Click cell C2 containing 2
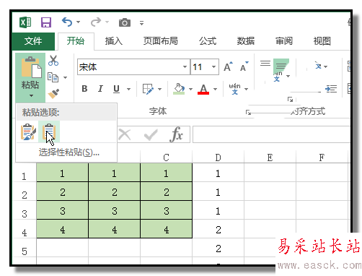This screenshot has height=276, width=362. (x=167, y=192)
